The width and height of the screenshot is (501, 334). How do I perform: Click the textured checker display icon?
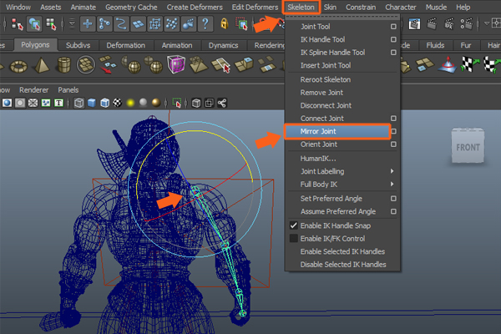coord(117,103)
